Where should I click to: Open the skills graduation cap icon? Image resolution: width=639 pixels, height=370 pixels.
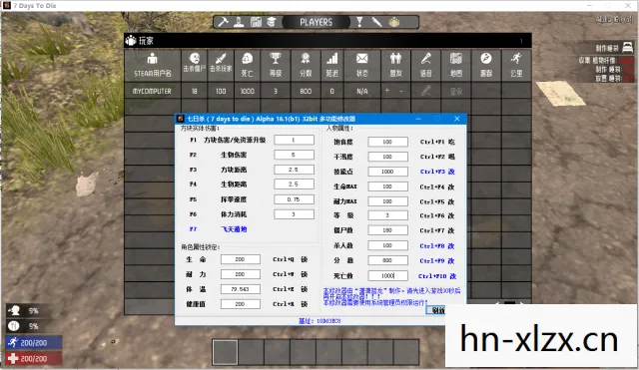pyautogui.click(x=272, y=22)
